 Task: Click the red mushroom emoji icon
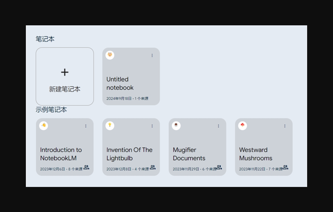point(242,126)
